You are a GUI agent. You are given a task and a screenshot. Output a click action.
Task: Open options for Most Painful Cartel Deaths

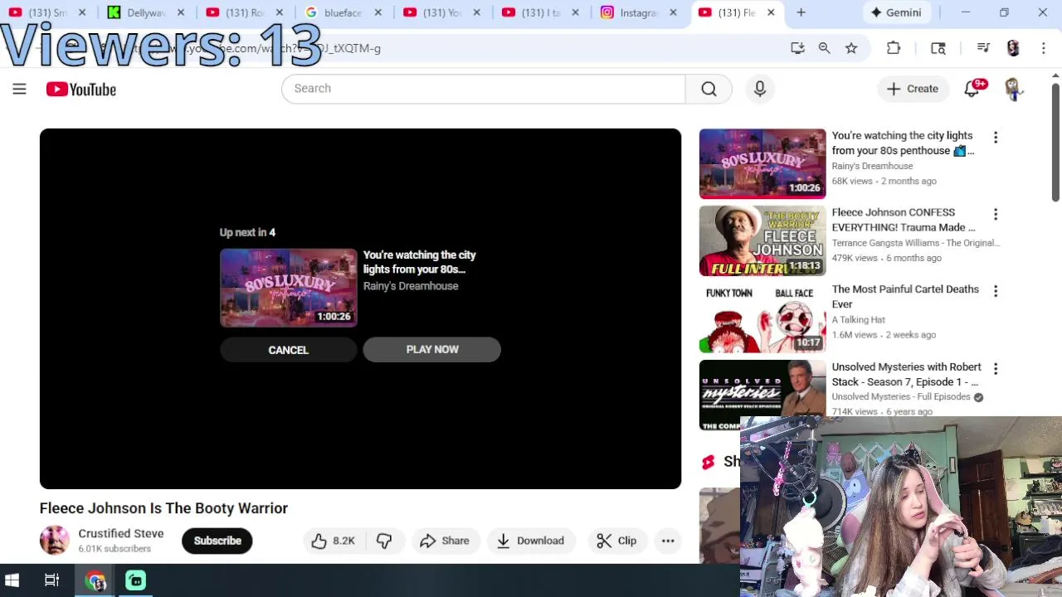(x=996, y=292)
